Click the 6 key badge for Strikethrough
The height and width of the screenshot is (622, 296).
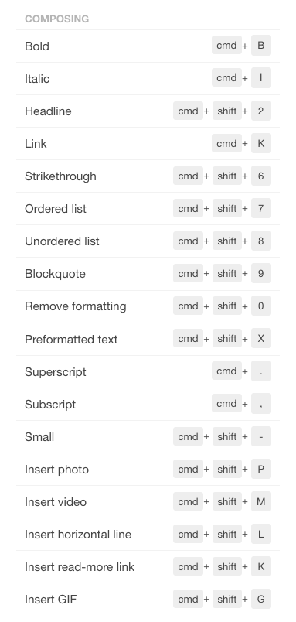pyautogui.click(x=260, y=176)
